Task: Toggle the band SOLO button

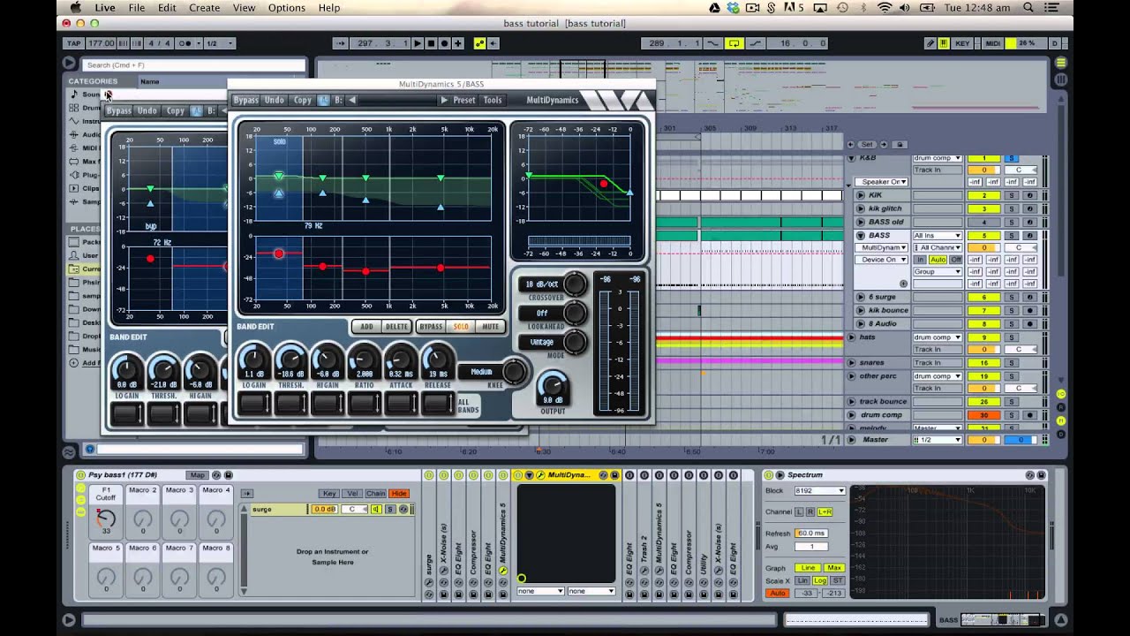Action: point(461,327)
